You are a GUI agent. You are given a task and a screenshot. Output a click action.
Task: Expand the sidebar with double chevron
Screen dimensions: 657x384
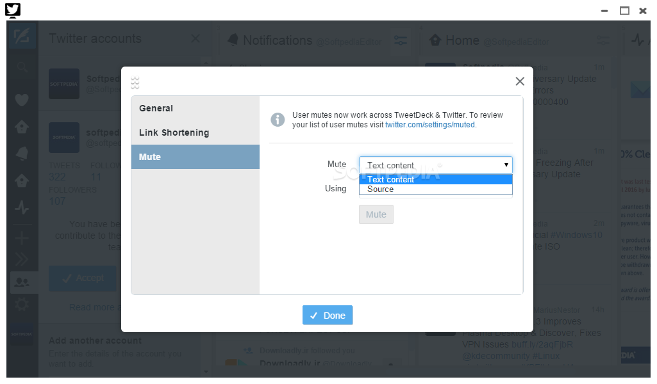click(22, 259)
